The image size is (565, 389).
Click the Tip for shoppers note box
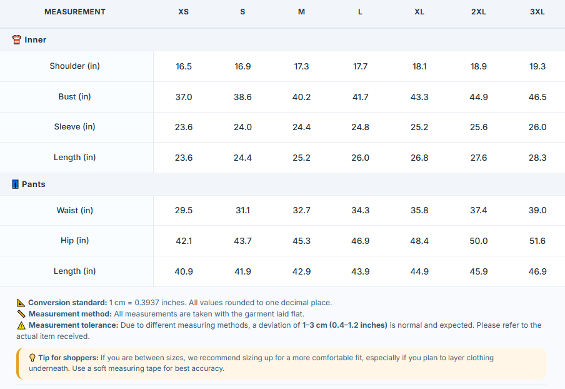tap(281, 363)
